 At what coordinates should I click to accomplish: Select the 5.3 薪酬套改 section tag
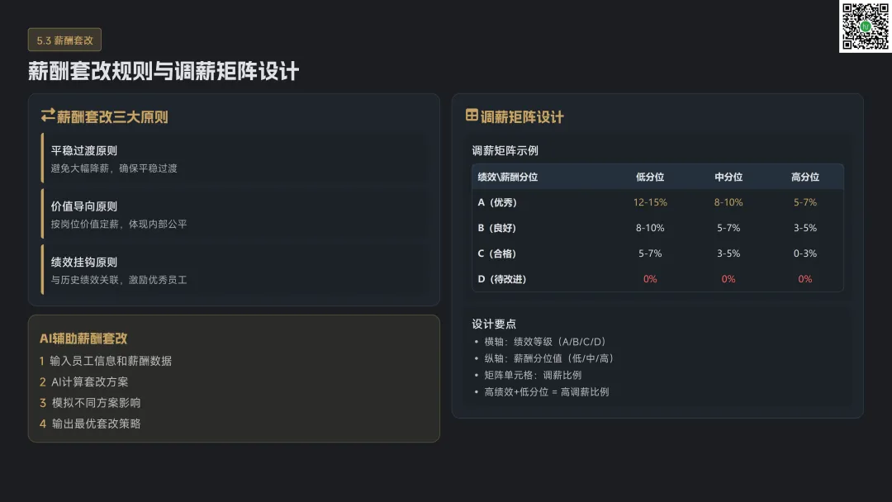click(x=64, y=40)
